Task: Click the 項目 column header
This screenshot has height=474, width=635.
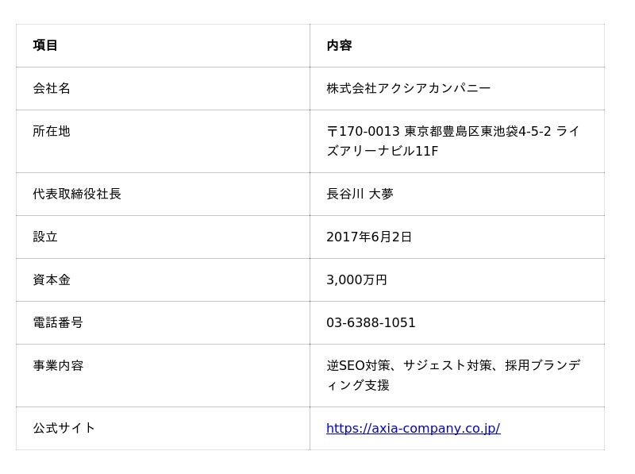Action: (x=45, y=45)
